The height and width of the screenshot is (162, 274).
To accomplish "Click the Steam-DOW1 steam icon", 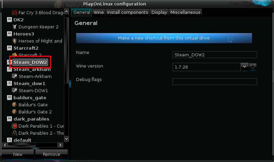I will pos(14,91).
